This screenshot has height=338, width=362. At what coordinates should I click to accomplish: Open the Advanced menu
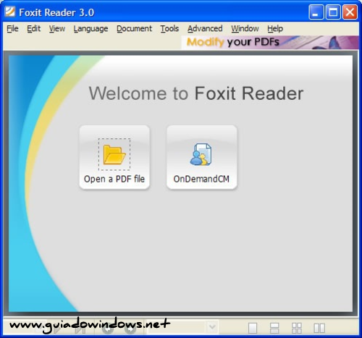point(205,28)
